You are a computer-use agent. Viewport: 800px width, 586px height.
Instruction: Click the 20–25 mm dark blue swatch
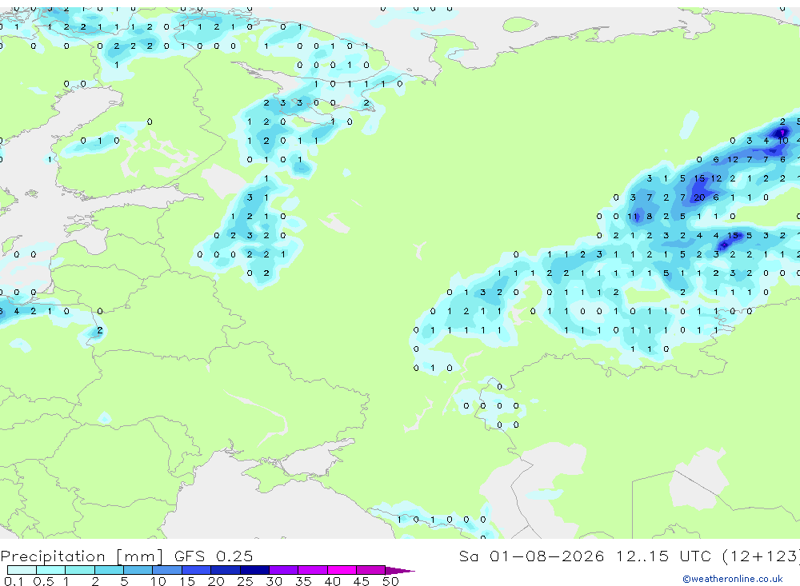tap(225, 570)
